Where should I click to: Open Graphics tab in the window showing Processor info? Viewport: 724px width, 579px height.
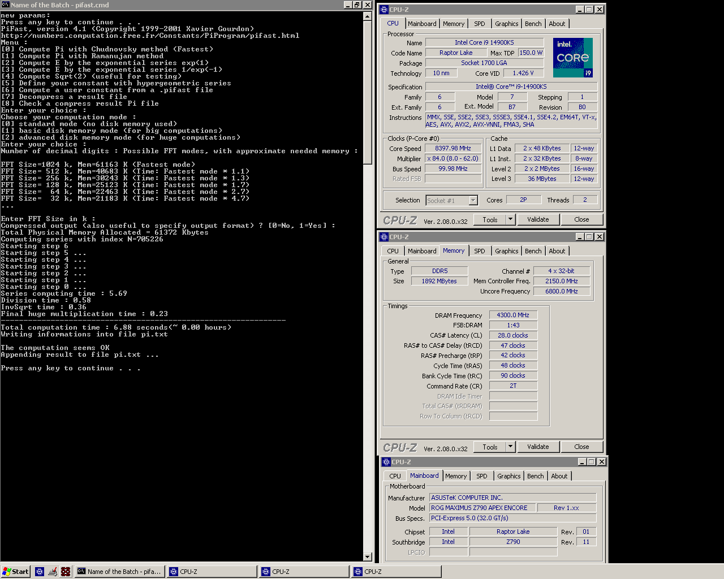(x=506, y=24)
